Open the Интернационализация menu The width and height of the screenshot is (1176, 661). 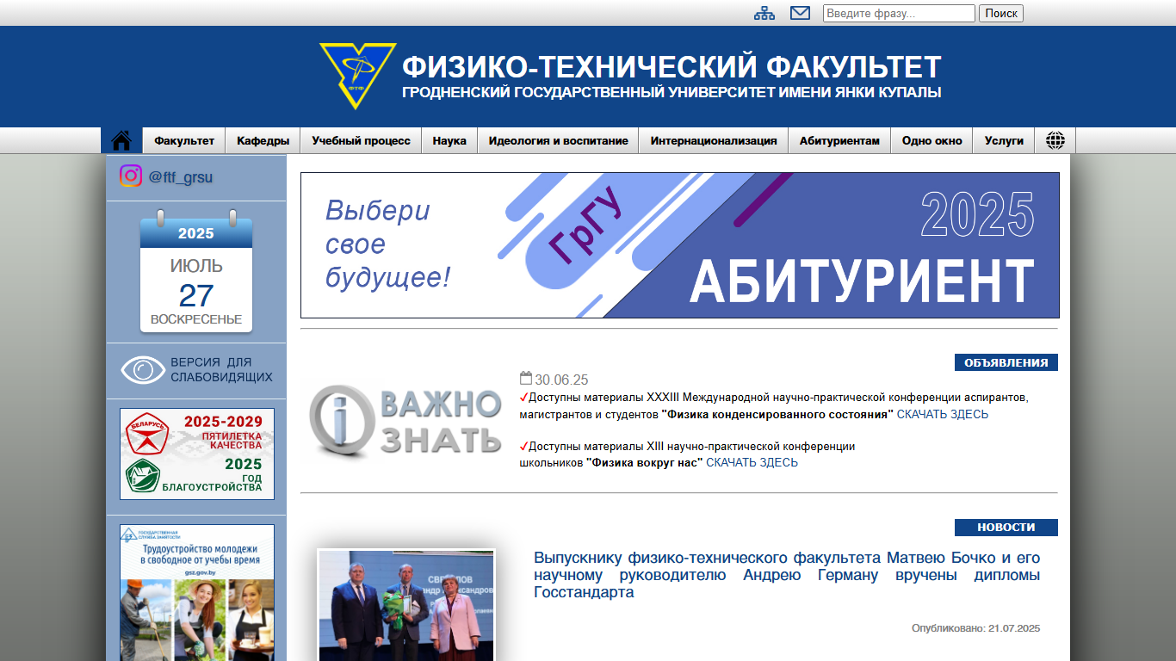tap(714, 140)
